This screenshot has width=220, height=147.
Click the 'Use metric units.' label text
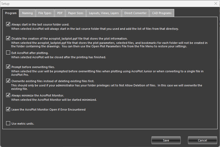tap(23, 124)
